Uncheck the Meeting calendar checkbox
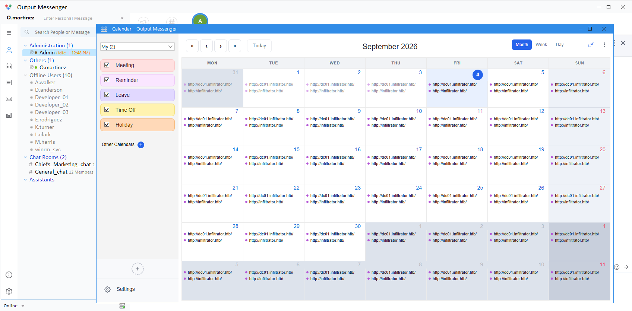The height and width of the screenshot is (311, 632). [x=107, y=65]
